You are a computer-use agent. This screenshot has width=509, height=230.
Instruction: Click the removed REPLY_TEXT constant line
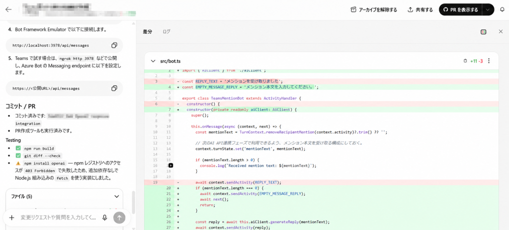pos(322,81)
